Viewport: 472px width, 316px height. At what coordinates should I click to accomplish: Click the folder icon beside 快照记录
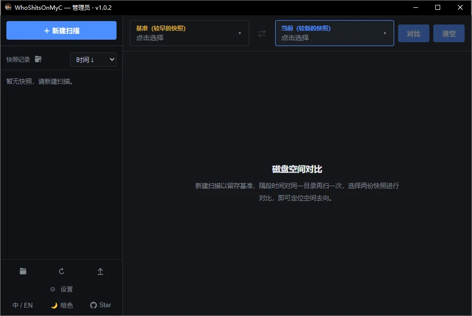pyautogui.click(x=38, y=59)
